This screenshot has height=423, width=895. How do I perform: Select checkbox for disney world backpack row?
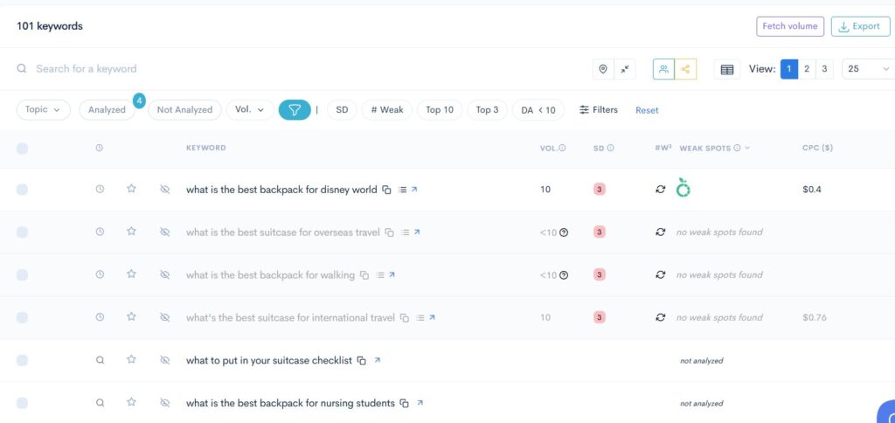tap(22, 190)
